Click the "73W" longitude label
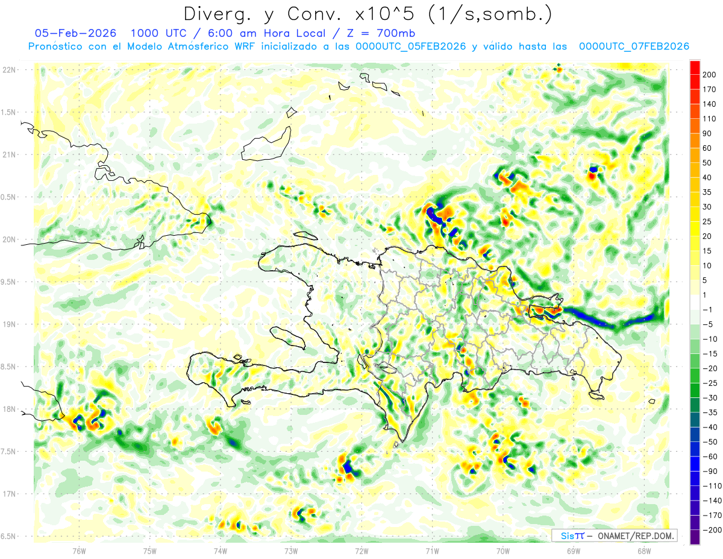Viewport: 723px width, 559px height. (x=290, y=551)
